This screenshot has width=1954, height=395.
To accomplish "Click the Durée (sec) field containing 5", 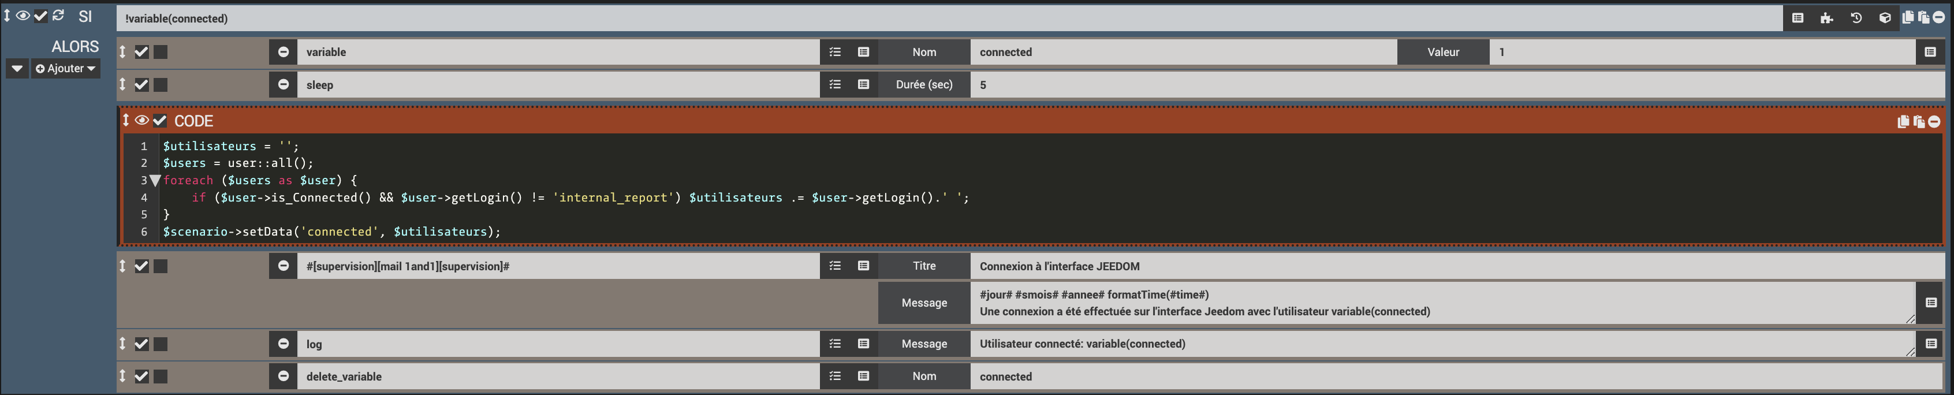I will pos(1457,84).
